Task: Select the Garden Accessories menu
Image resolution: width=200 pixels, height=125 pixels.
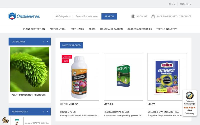Action: (139, 29)
